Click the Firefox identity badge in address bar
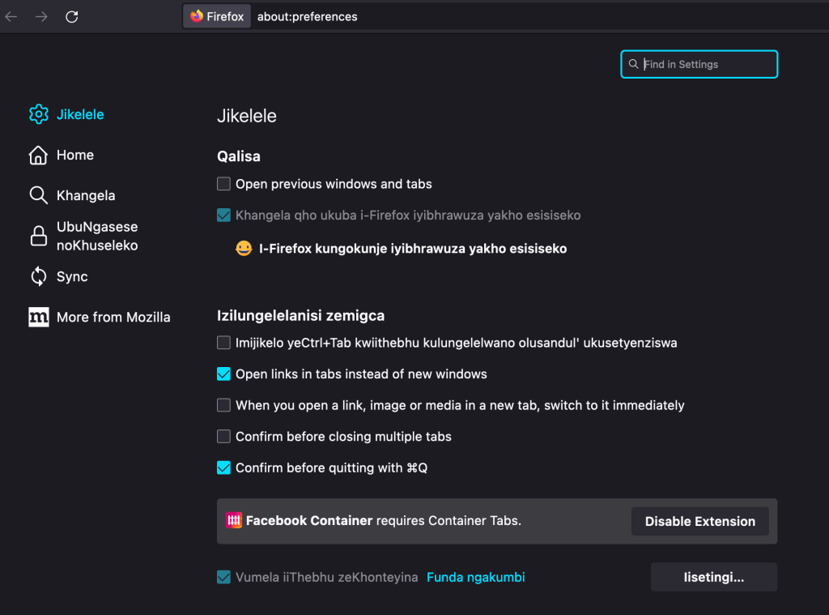Image resolution: width=829 pixels, height=615 pixels. click(x=217, y=16)
